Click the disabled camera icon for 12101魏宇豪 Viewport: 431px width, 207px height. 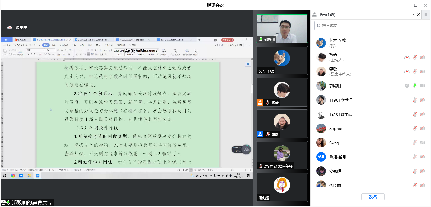coord(422,114)
